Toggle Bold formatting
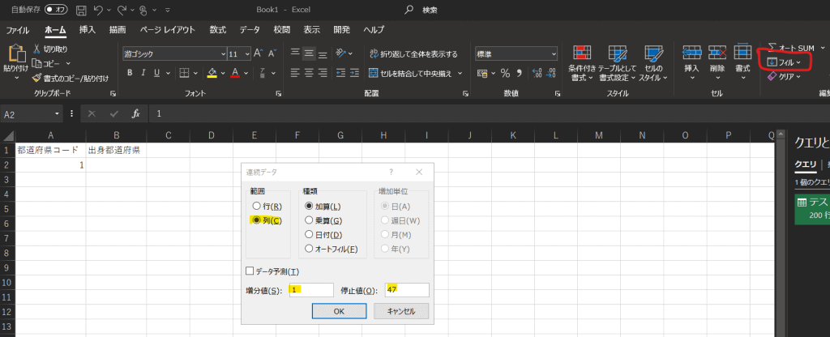Viewport: 830px width, 337px height. 130,73
